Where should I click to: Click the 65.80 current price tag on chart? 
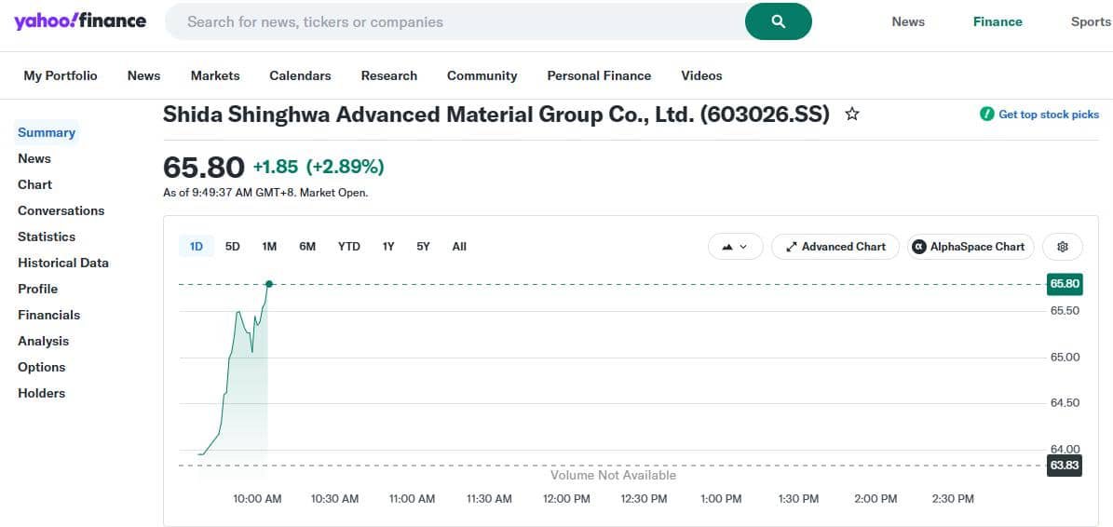click(1064, 284)
